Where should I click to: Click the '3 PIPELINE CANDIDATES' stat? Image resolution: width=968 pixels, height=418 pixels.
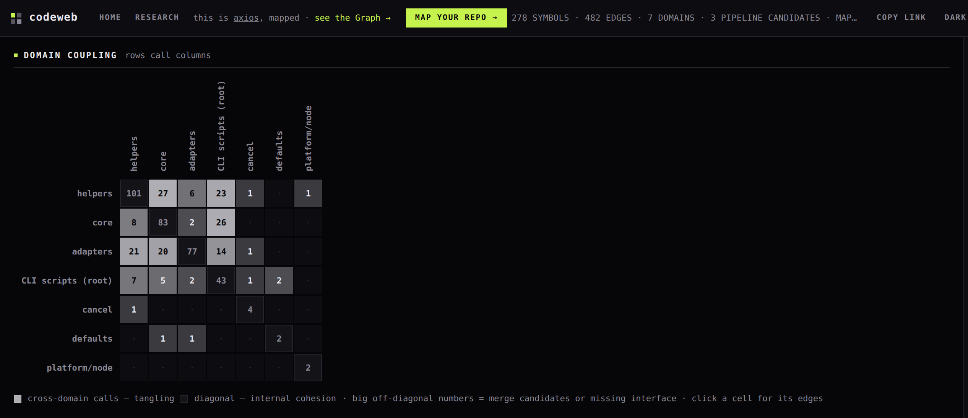pos(765,18)
